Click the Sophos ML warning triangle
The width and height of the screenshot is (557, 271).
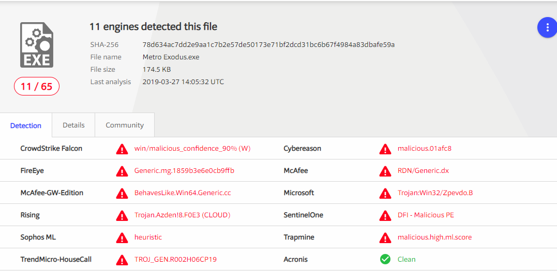pyautogui.click(x=122, y=238)
